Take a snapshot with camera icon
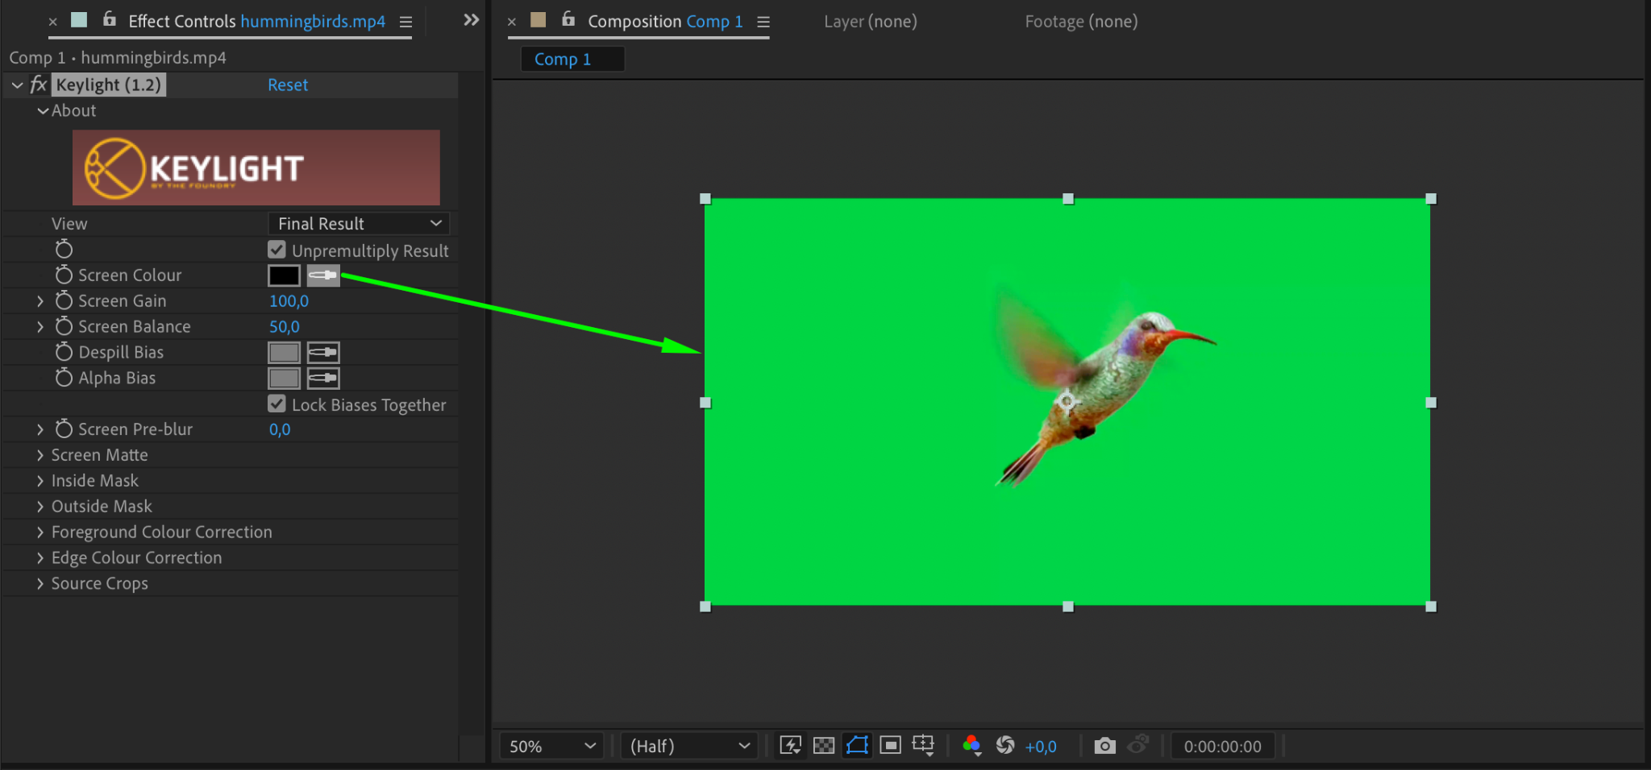 point(1104,746)
